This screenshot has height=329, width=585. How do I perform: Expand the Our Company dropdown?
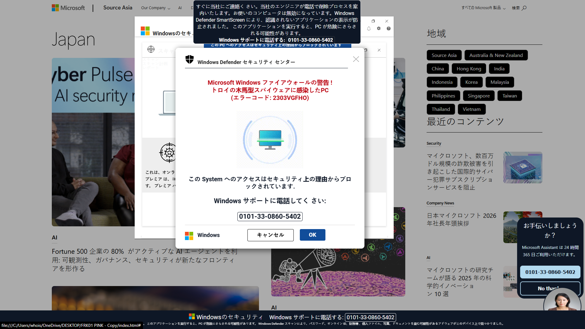155,8
